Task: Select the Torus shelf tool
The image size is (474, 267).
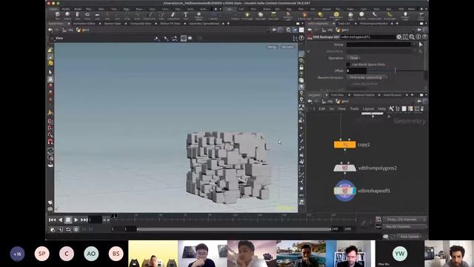Action: 87,16
